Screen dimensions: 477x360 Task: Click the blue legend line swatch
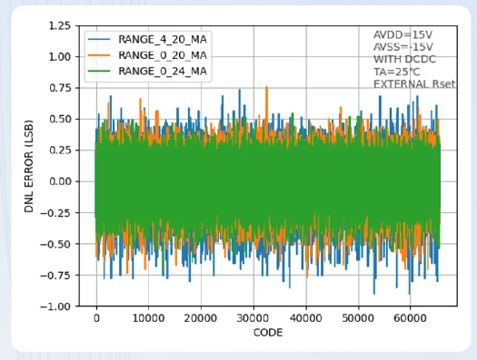pos(99,39)
